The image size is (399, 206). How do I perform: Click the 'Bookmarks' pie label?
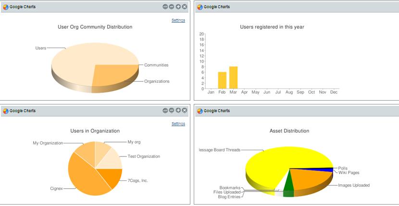[230, 188]
